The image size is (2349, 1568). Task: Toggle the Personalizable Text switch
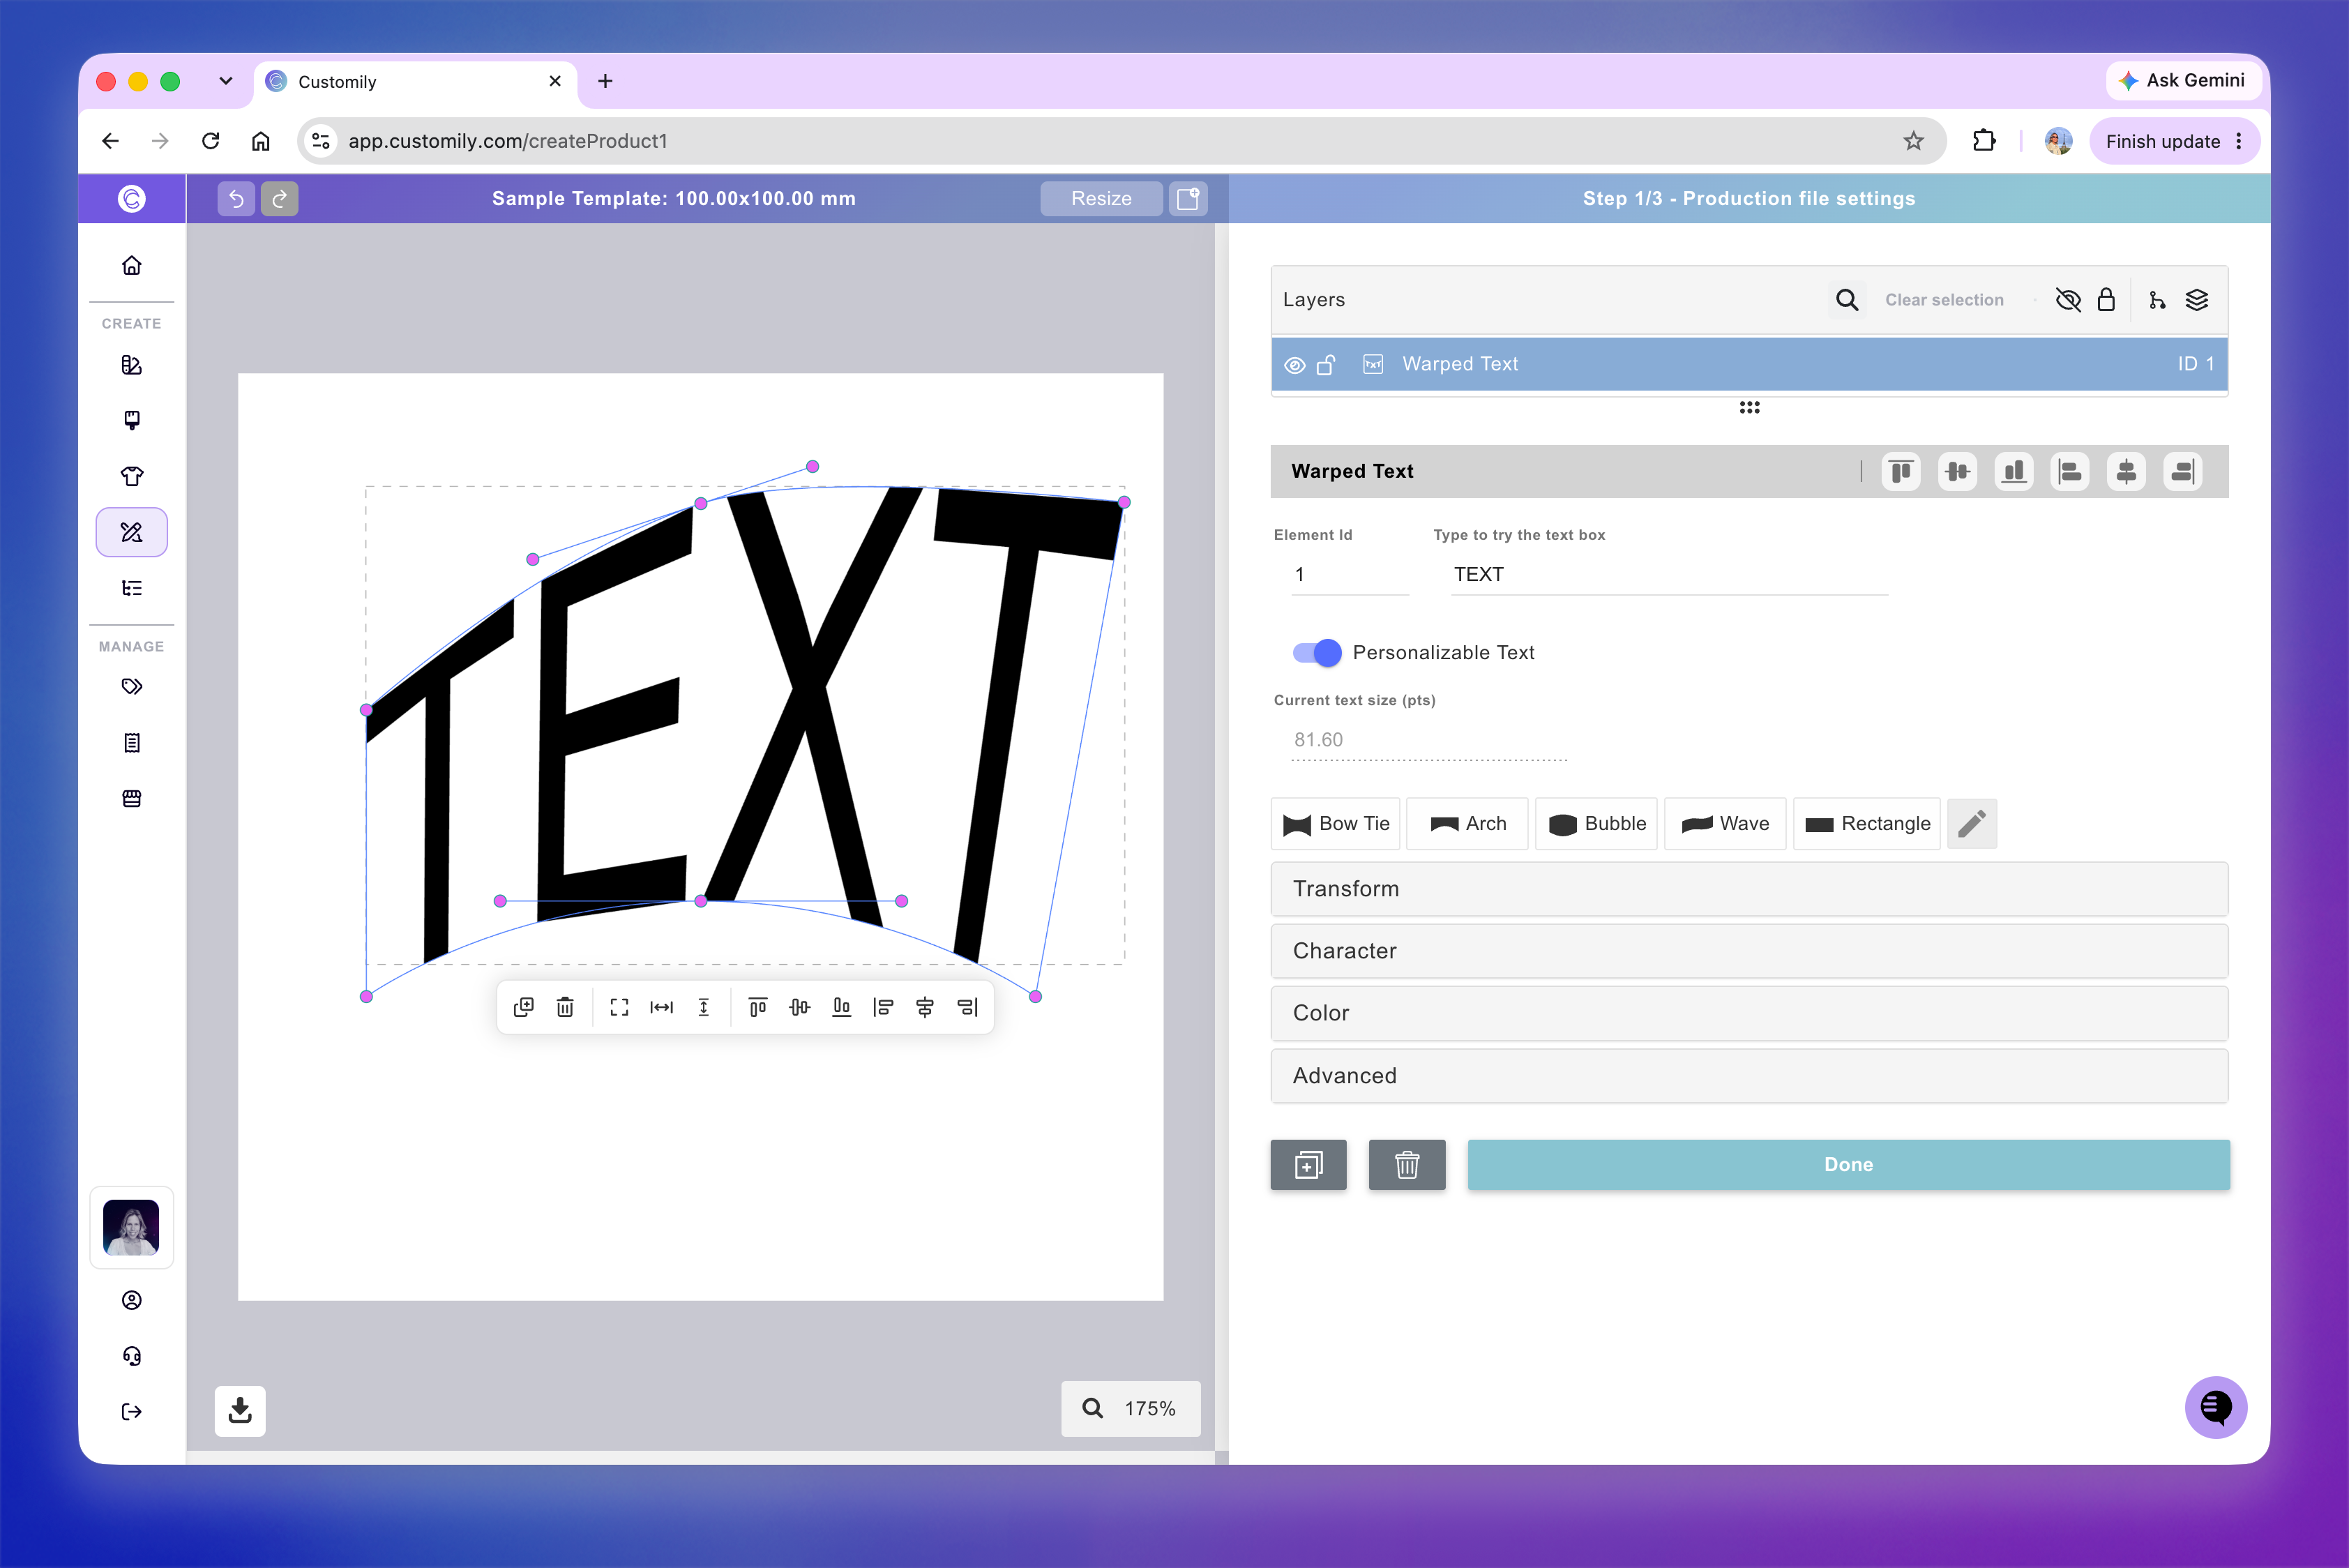(1317, 653)
